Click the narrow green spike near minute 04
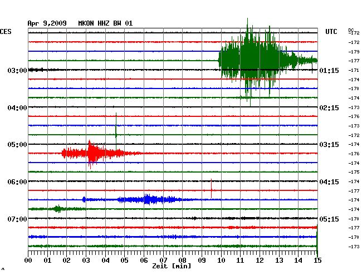This screenshot has width=362, height=275. point(116,130)
